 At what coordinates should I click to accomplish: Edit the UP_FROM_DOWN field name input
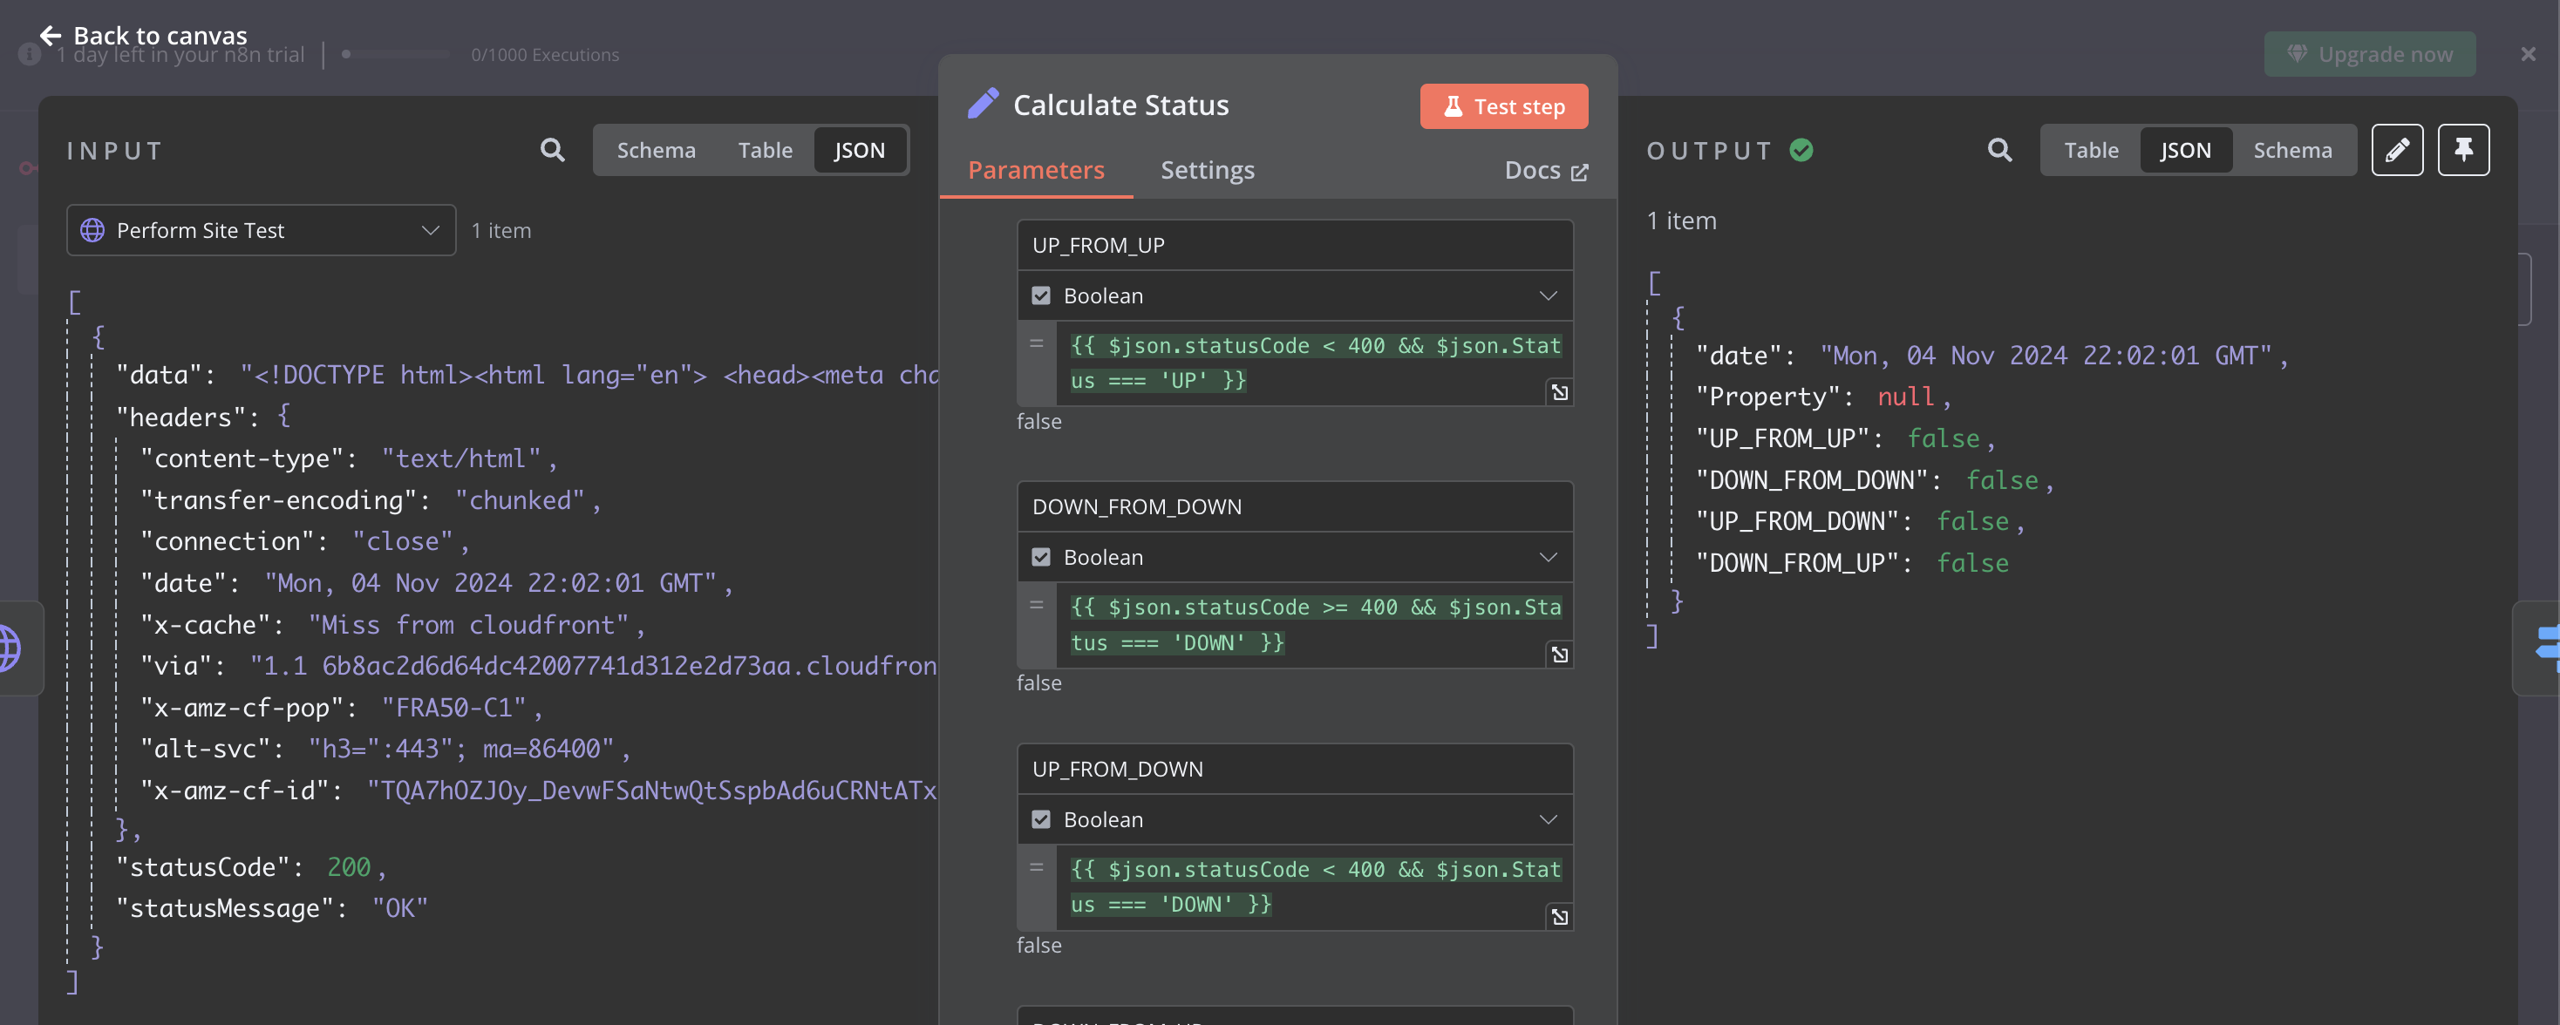coord(1294,769)
